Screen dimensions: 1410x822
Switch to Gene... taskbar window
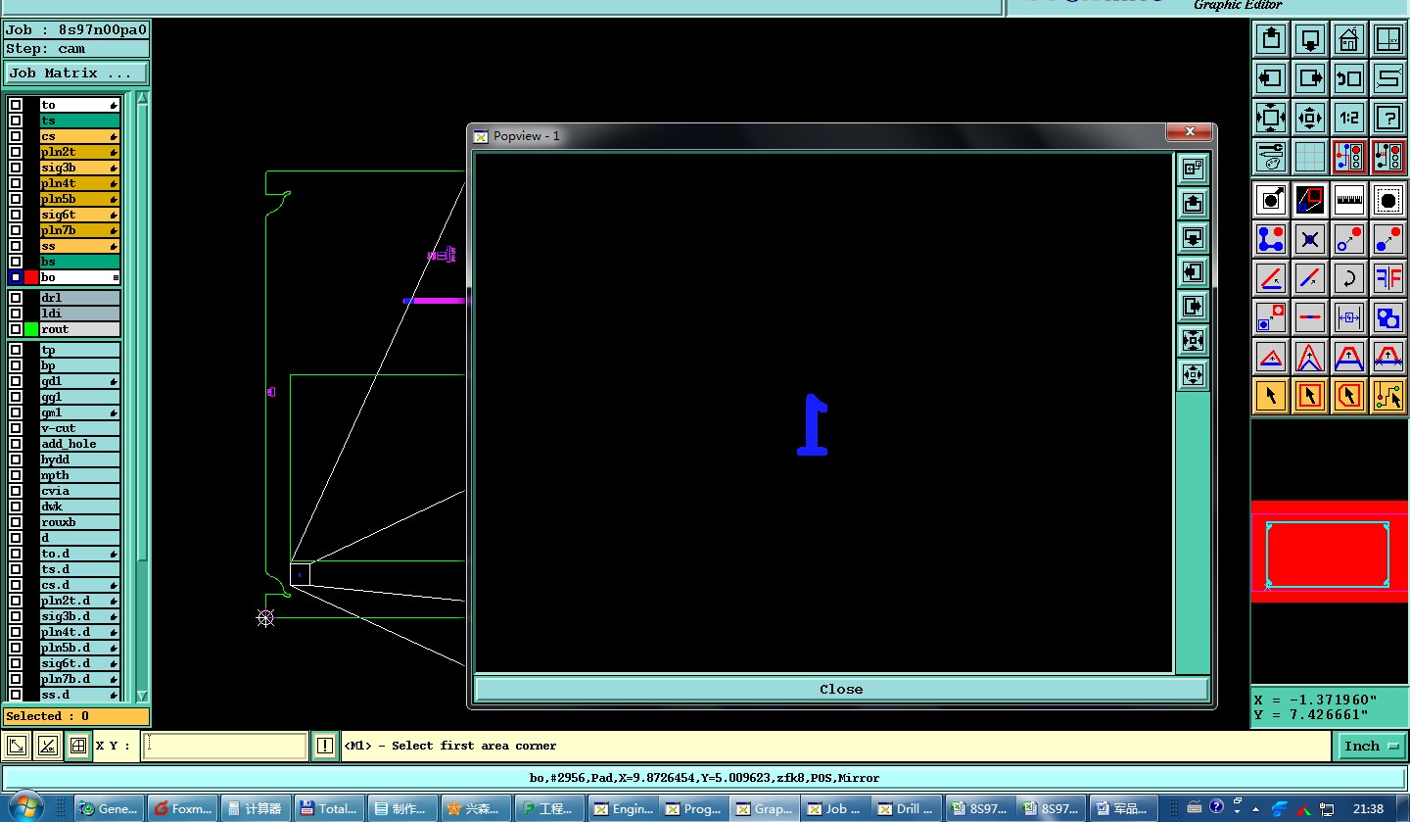(x=110, y=808)
